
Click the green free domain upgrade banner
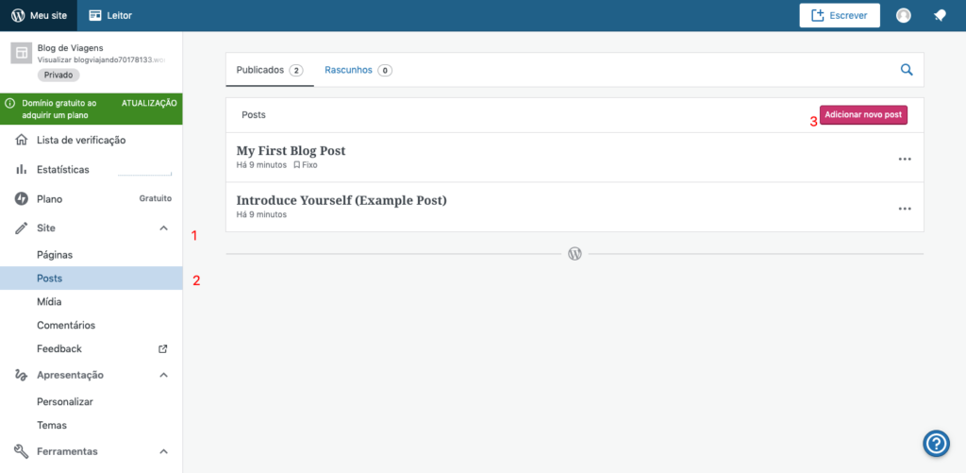[91, 109]
